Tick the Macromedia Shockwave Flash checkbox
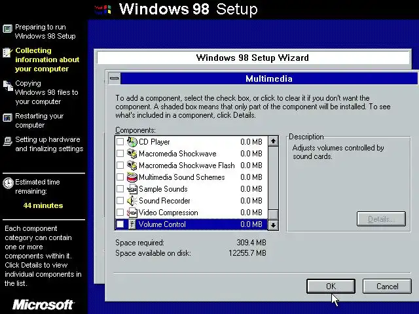 tap(120, 166)
